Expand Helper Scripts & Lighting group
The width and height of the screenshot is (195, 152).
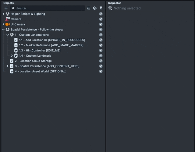pyautogui.click(x=3, y=14)
